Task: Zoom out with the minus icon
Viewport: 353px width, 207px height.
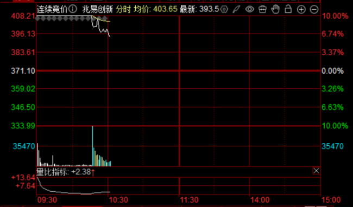Action: pos(314,9)
